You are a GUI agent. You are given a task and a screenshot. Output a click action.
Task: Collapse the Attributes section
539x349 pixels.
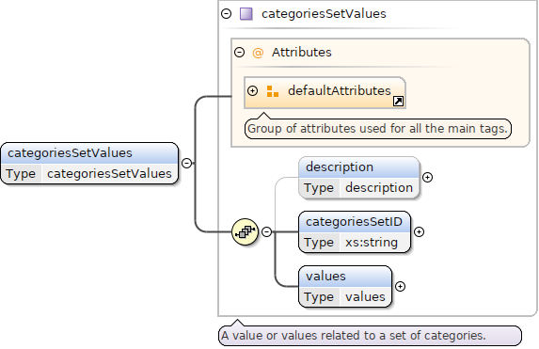(239, 53)
